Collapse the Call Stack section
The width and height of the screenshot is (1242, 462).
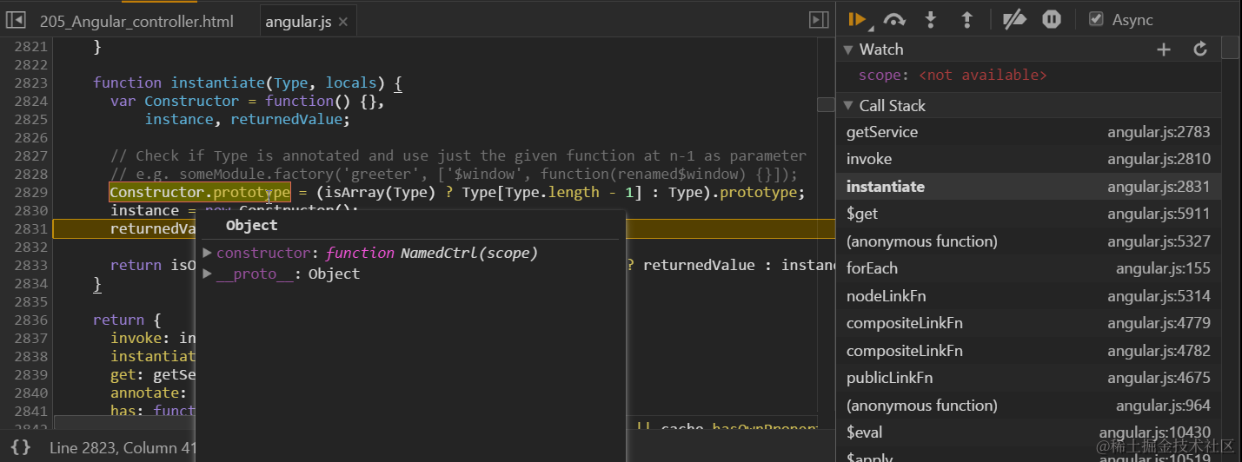click(848, 106)
